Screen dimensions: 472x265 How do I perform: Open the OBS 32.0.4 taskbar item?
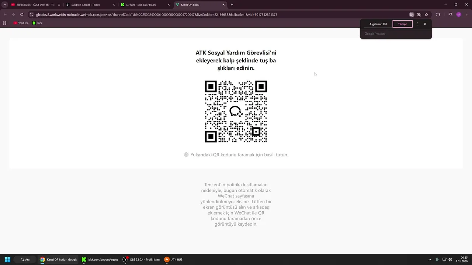click(141, 259)
